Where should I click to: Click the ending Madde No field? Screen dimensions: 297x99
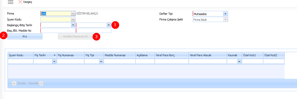pos(94,31)
